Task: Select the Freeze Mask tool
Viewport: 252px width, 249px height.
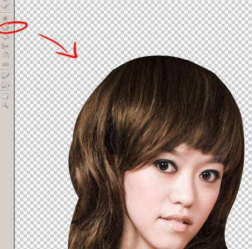Action: coord(5,75)
